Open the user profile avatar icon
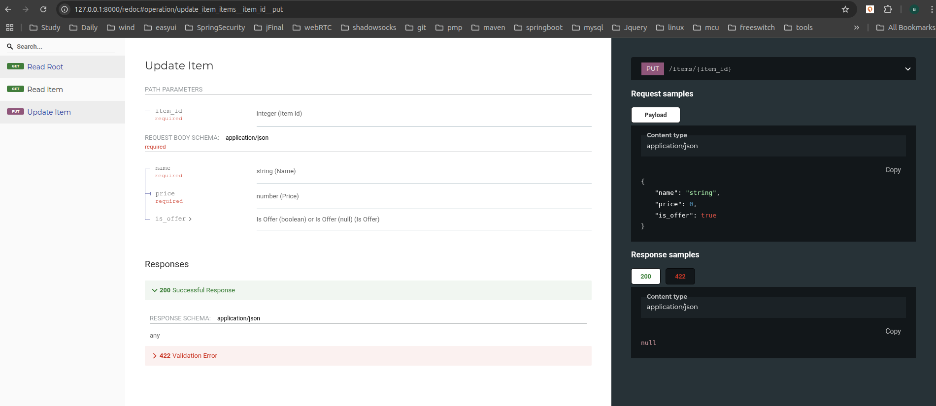The image size is (936, 406). [914, 9]
